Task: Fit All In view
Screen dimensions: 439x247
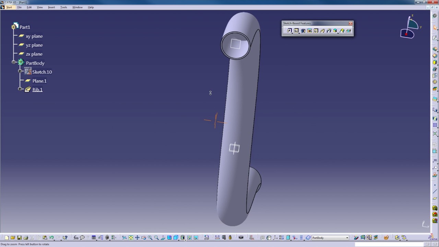Action: point(131,238)
